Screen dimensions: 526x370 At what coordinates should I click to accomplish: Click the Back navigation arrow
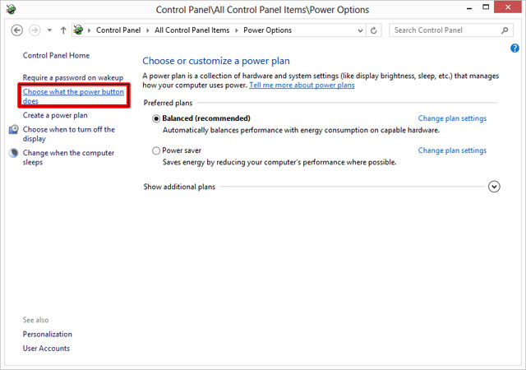16,30
